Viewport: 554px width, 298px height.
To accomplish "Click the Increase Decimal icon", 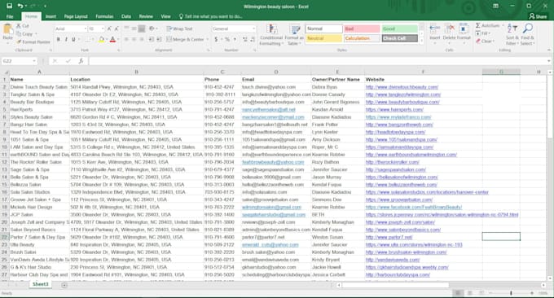I will tap(245, 40).
